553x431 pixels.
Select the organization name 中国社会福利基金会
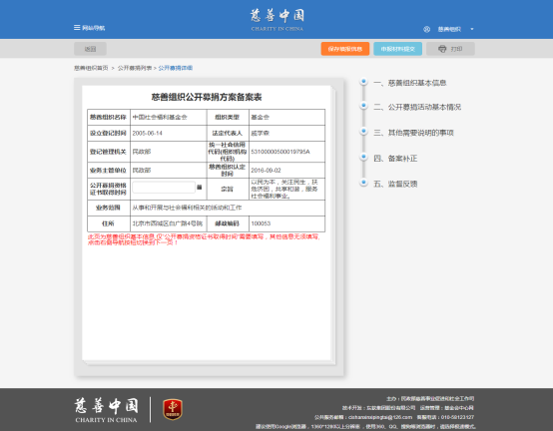(160, 117)
